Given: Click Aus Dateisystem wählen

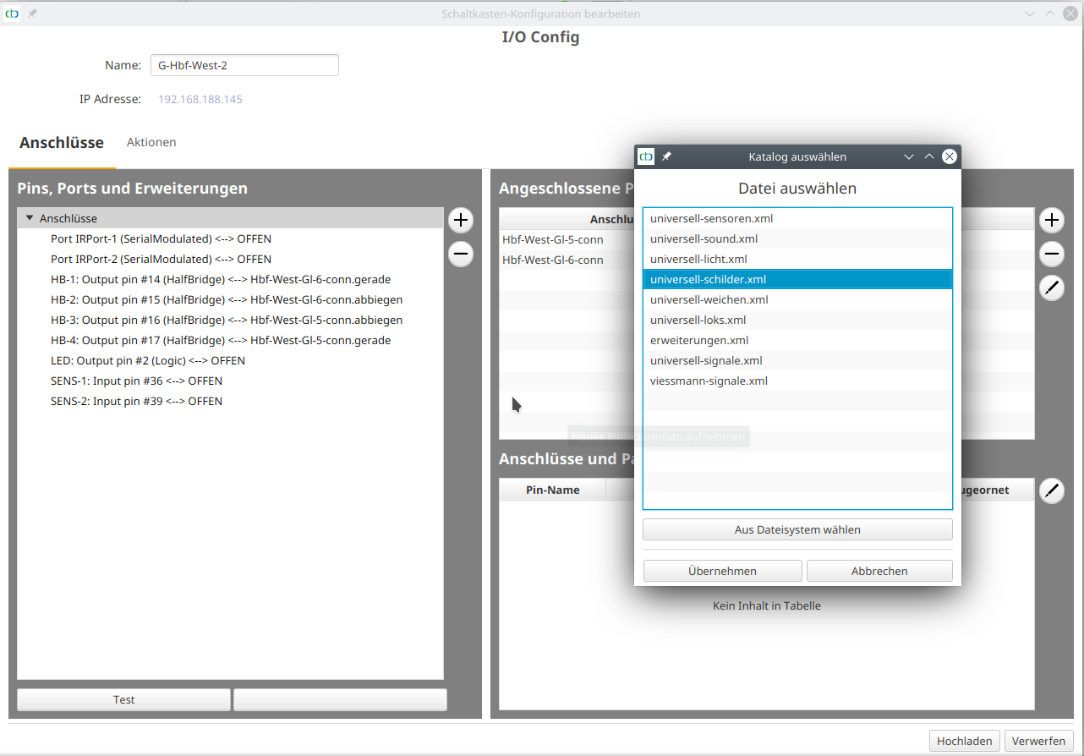Looking at the screenshot, I should click(797, 529).
